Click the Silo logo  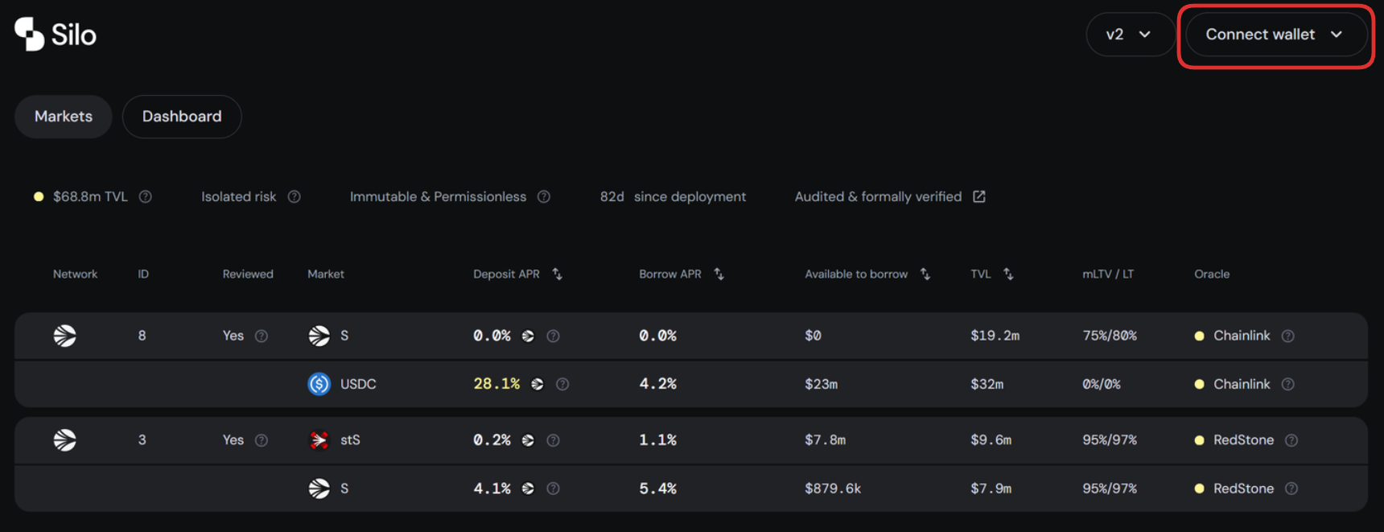click(56, 34)
